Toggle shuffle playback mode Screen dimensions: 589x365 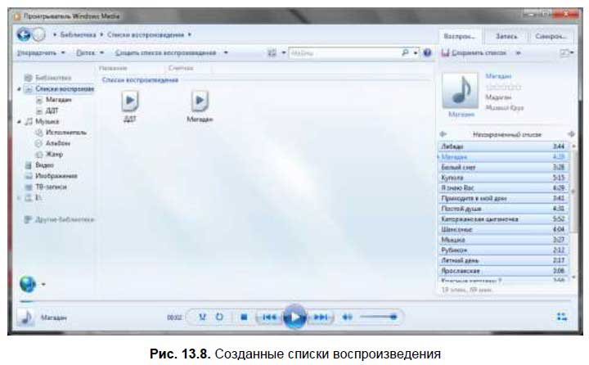[203, 318]
